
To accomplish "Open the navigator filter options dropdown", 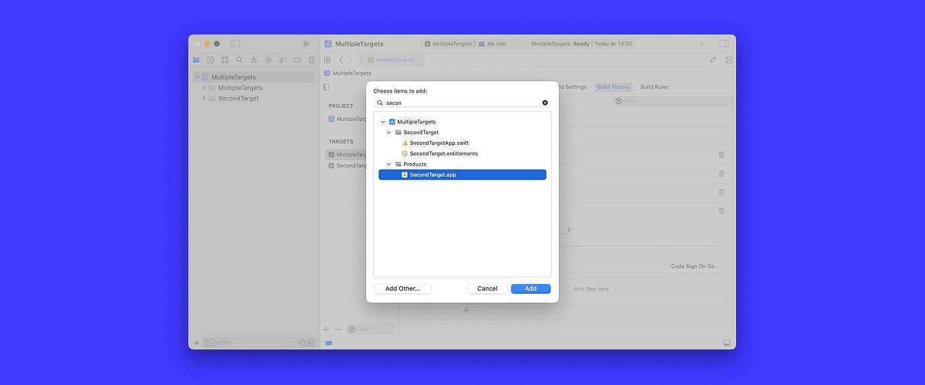I will pos(210,343).
